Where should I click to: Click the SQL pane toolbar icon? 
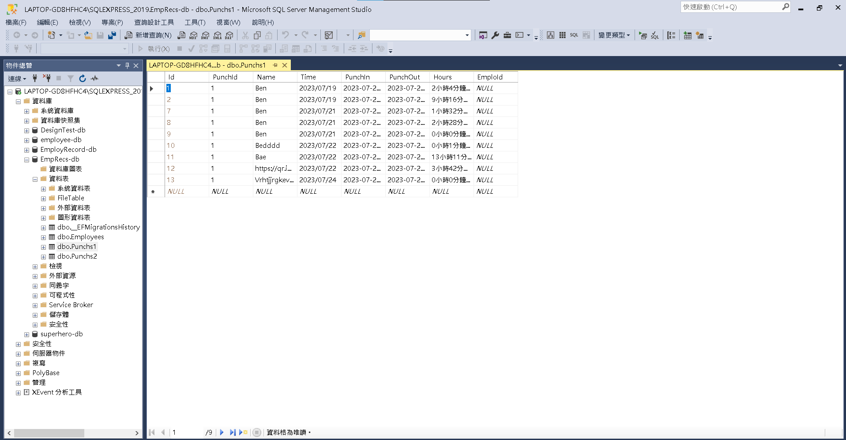(574, 35)
